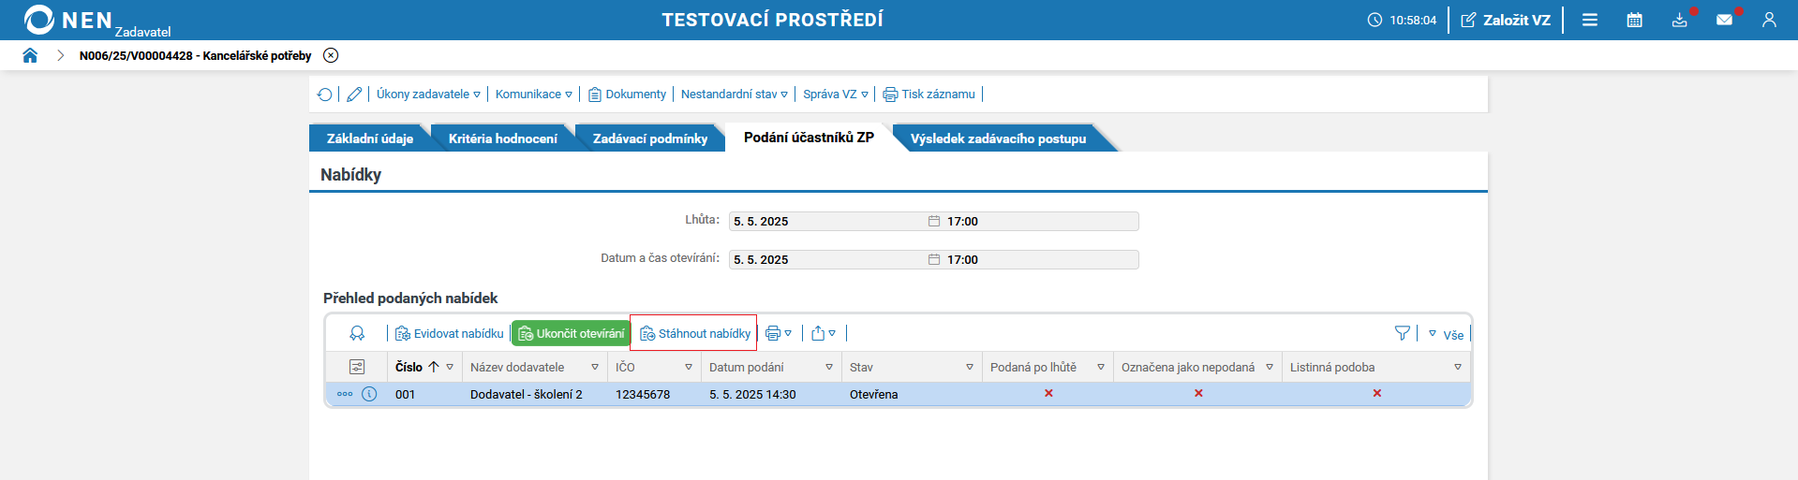The image size is (1798, 480).
Task: Open the IČO column filter arrow
Action: pos(689,368)
